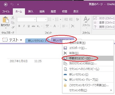Open the ファイル tab
The height and width of the screenshot is (95, 115).
pyautogui.click(x=6, y=12)
